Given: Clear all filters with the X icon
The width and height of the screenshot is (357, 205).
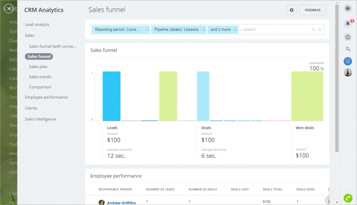Looking at the screenshot, I should tap(320, 30).
